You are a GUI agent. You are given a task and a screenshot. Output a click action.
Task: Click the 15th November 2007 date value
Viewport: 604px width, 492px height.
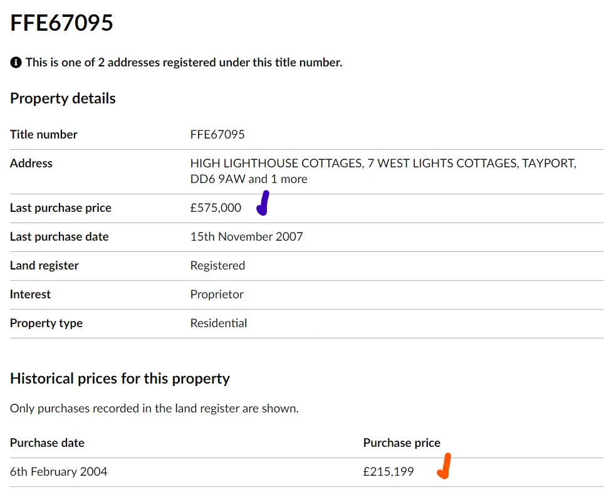(x=246, y=236)
